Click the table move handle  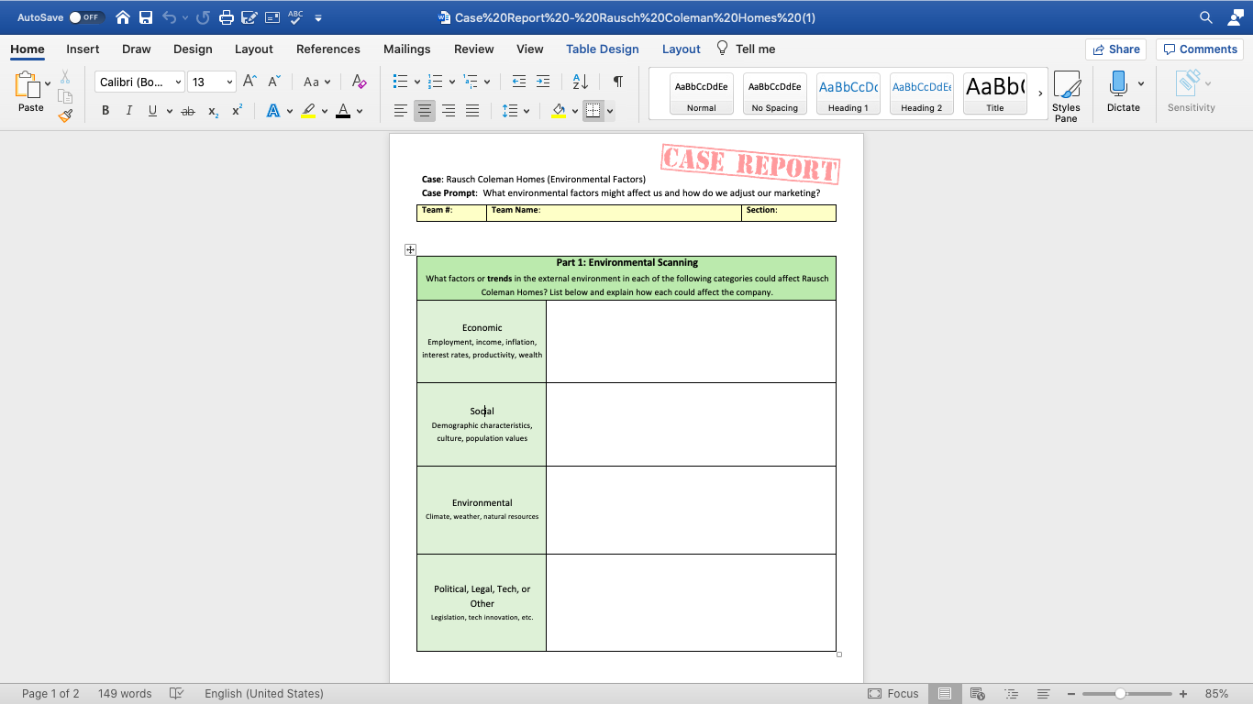click(x=410, y=249)
